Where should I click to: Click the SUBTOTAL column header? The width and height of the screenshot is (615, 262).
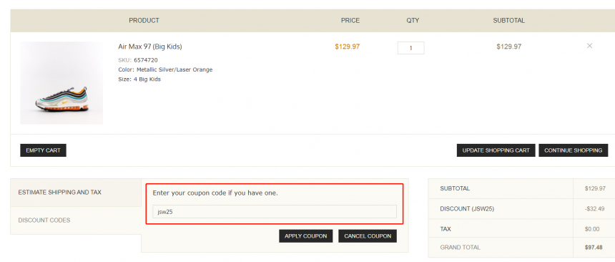[x=508, y=21]
